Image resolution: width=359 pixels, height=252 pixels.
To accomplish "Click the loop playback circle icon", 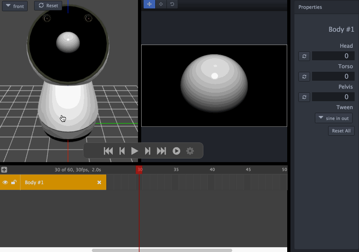I will 176,151.
